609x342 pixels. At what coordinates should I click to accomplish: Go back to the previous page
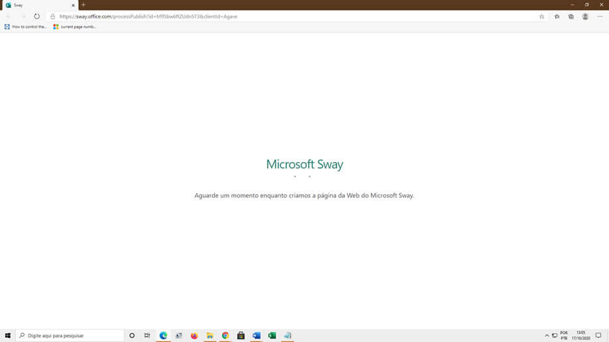(x=9, y=17)
